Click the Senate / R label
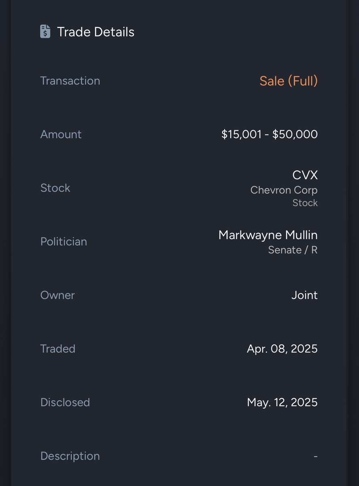 point(293,250)
